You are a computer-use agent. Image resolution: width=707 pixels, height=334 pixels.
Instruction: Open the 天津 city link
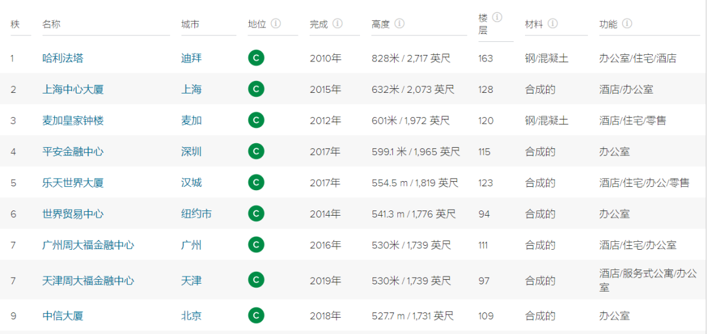[x=191, y=280]
